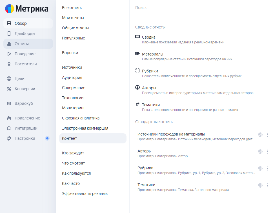The width and height of the screenshot is (273, 213).
Task: Click the Рубрики report icon
Action: click(137, 70)
